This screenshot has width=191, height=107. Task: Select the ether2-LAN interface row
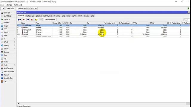103,30
